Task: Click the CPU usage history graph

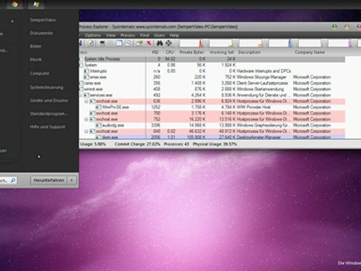Action: tap(195, 43)
